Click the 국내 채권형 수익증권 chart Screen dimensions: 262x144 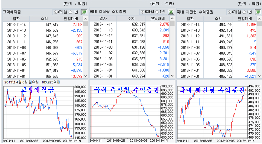pyautogui.click(x=212, y=112)
